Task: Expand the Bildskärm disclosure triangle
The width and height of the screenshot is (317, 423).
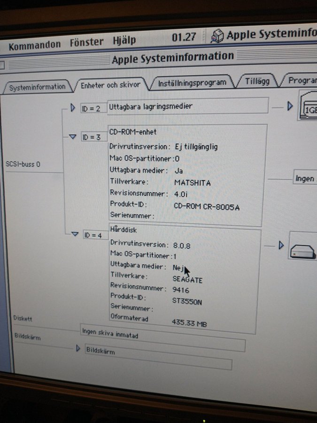Action: [78, 348]
